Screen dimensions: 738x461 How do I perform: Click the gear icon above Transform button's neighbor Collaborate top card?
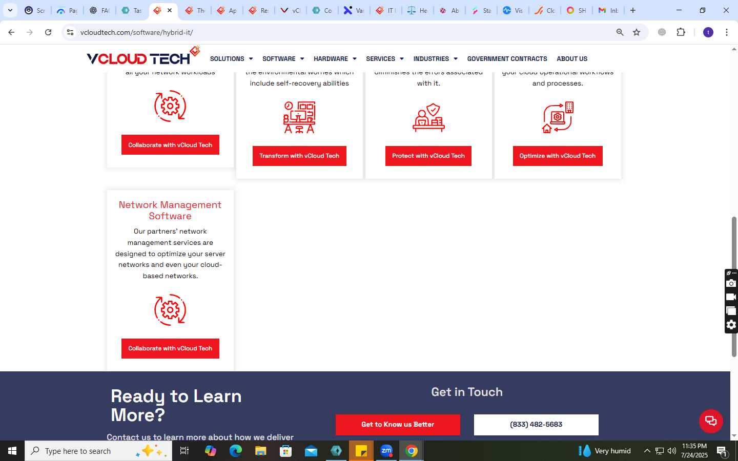pyautogui.click(x=170, y=106)
